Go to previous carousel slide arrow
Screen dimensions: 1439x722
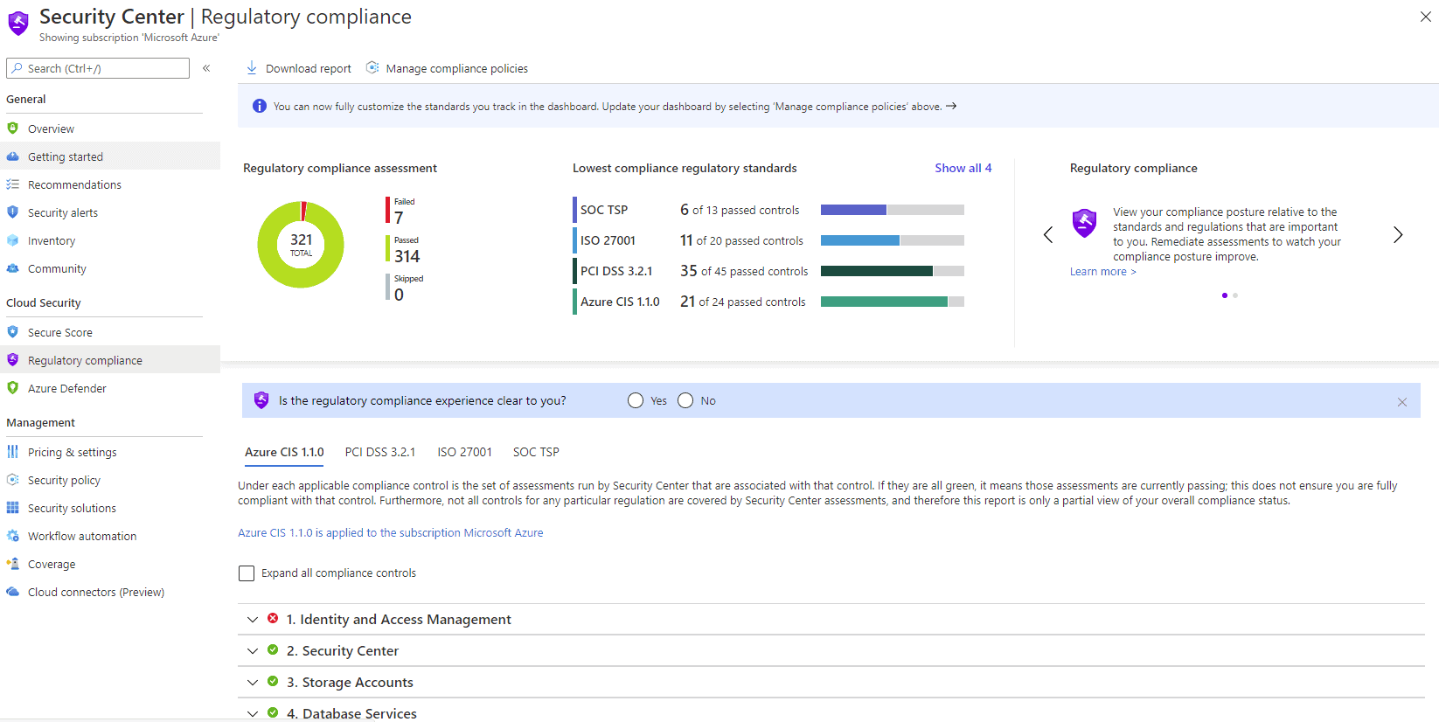coord(1048,234)
